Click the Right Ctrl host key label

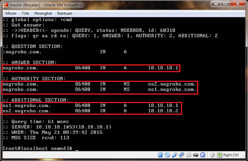click(231, 155)
